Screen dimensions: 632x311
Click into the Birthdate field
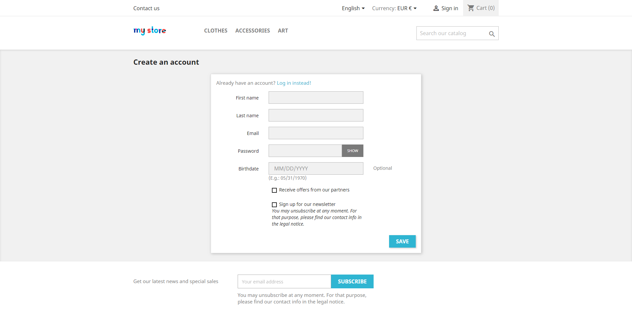(316, 168)
